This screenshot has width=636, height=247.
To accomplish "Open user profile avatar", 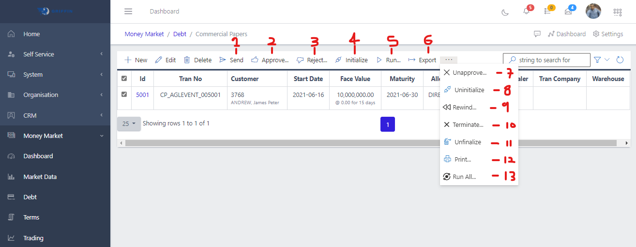I will (593, 11).
